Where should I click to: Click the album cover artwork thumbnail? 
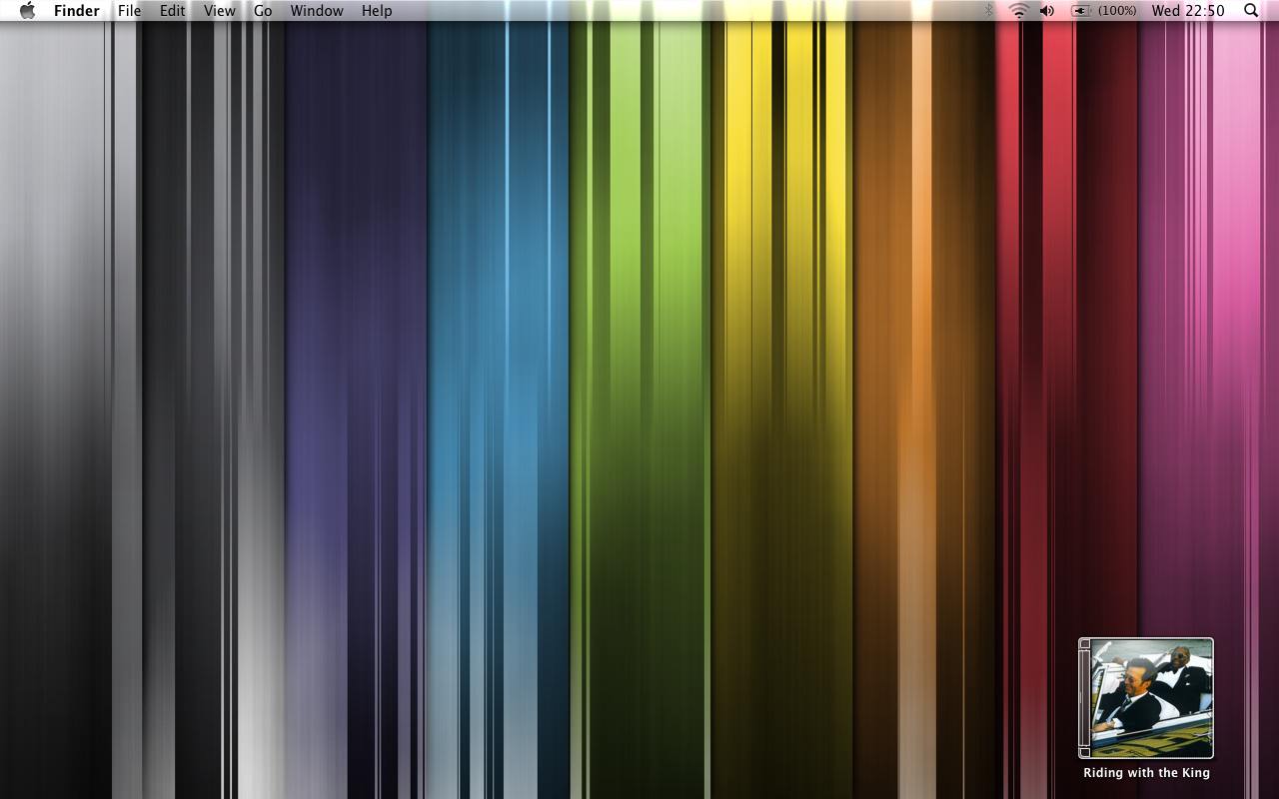point(1146,698)
